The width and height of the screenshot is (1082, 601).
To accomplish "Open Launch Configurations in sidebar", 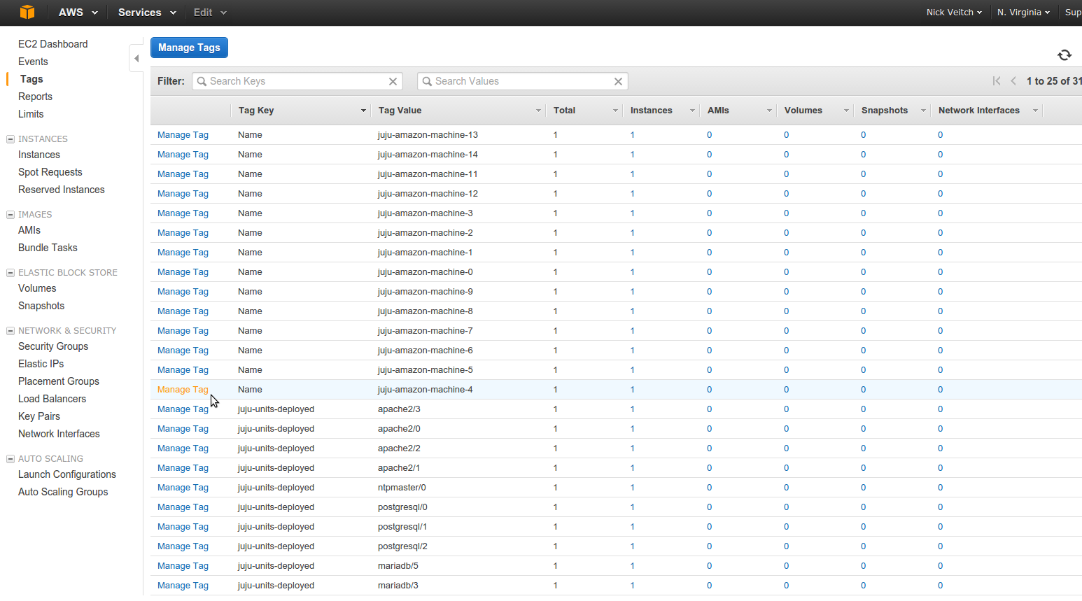I will (x=67, y=474).
